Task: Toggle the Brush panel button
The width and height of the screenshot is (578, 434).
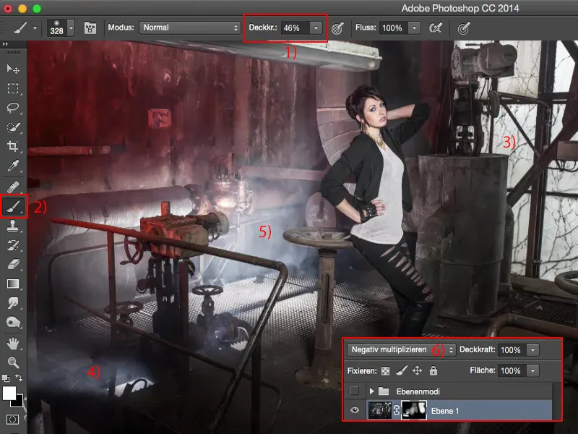Action: pos(90,27)
